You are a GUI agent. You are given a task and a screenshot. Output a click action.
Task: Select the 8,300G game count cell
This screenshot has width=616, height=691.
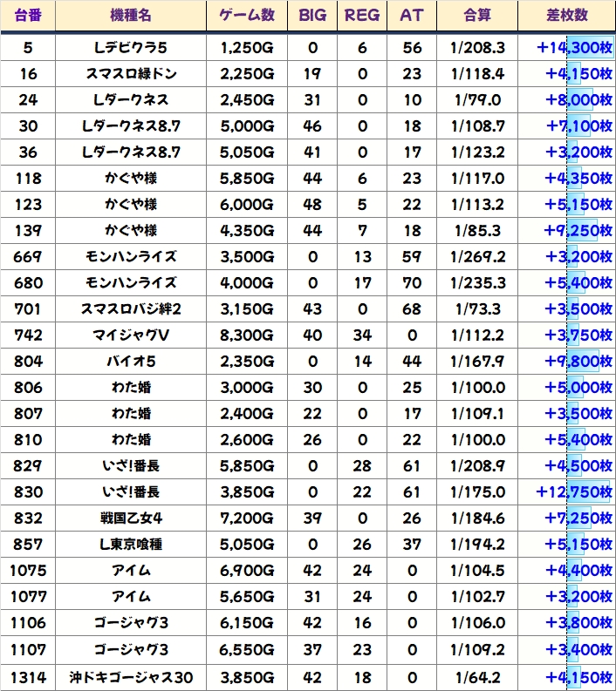pyautogui.click(x=247, y=335)
